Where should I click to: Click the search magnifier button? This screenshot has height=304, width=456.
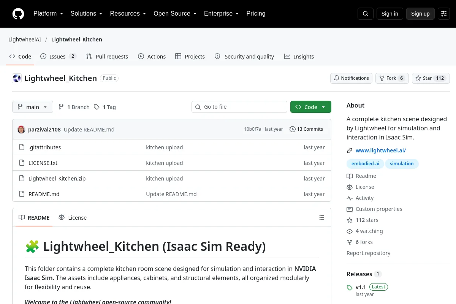pyautogui.click(x=366, y=14)
